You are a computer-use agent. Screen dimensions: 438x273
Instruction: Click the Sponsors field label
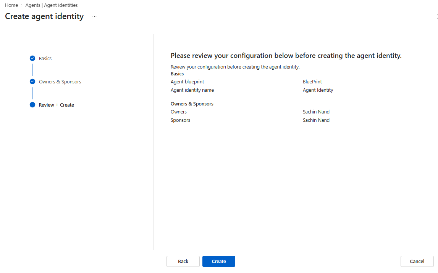point(181,120)
